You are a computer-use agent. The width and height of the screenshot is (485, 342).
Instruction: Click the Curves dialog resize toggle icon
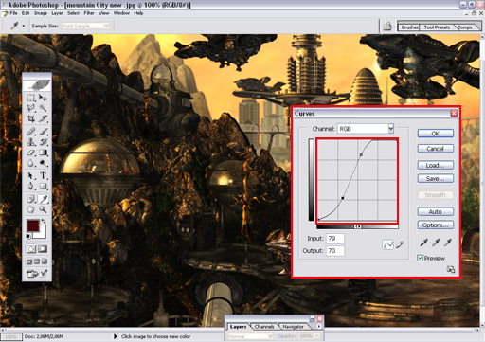tap(451, 269)
